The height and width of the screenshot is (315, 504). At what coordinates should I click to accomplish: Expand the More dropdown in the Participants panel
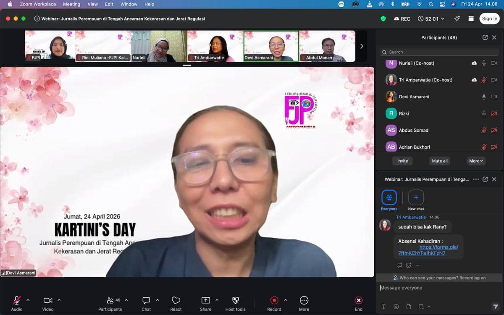(476, 161)
